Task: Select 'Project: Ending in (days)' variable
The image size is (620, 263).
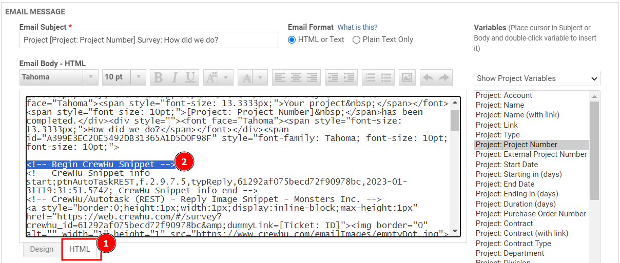Action: coord(517,194)
